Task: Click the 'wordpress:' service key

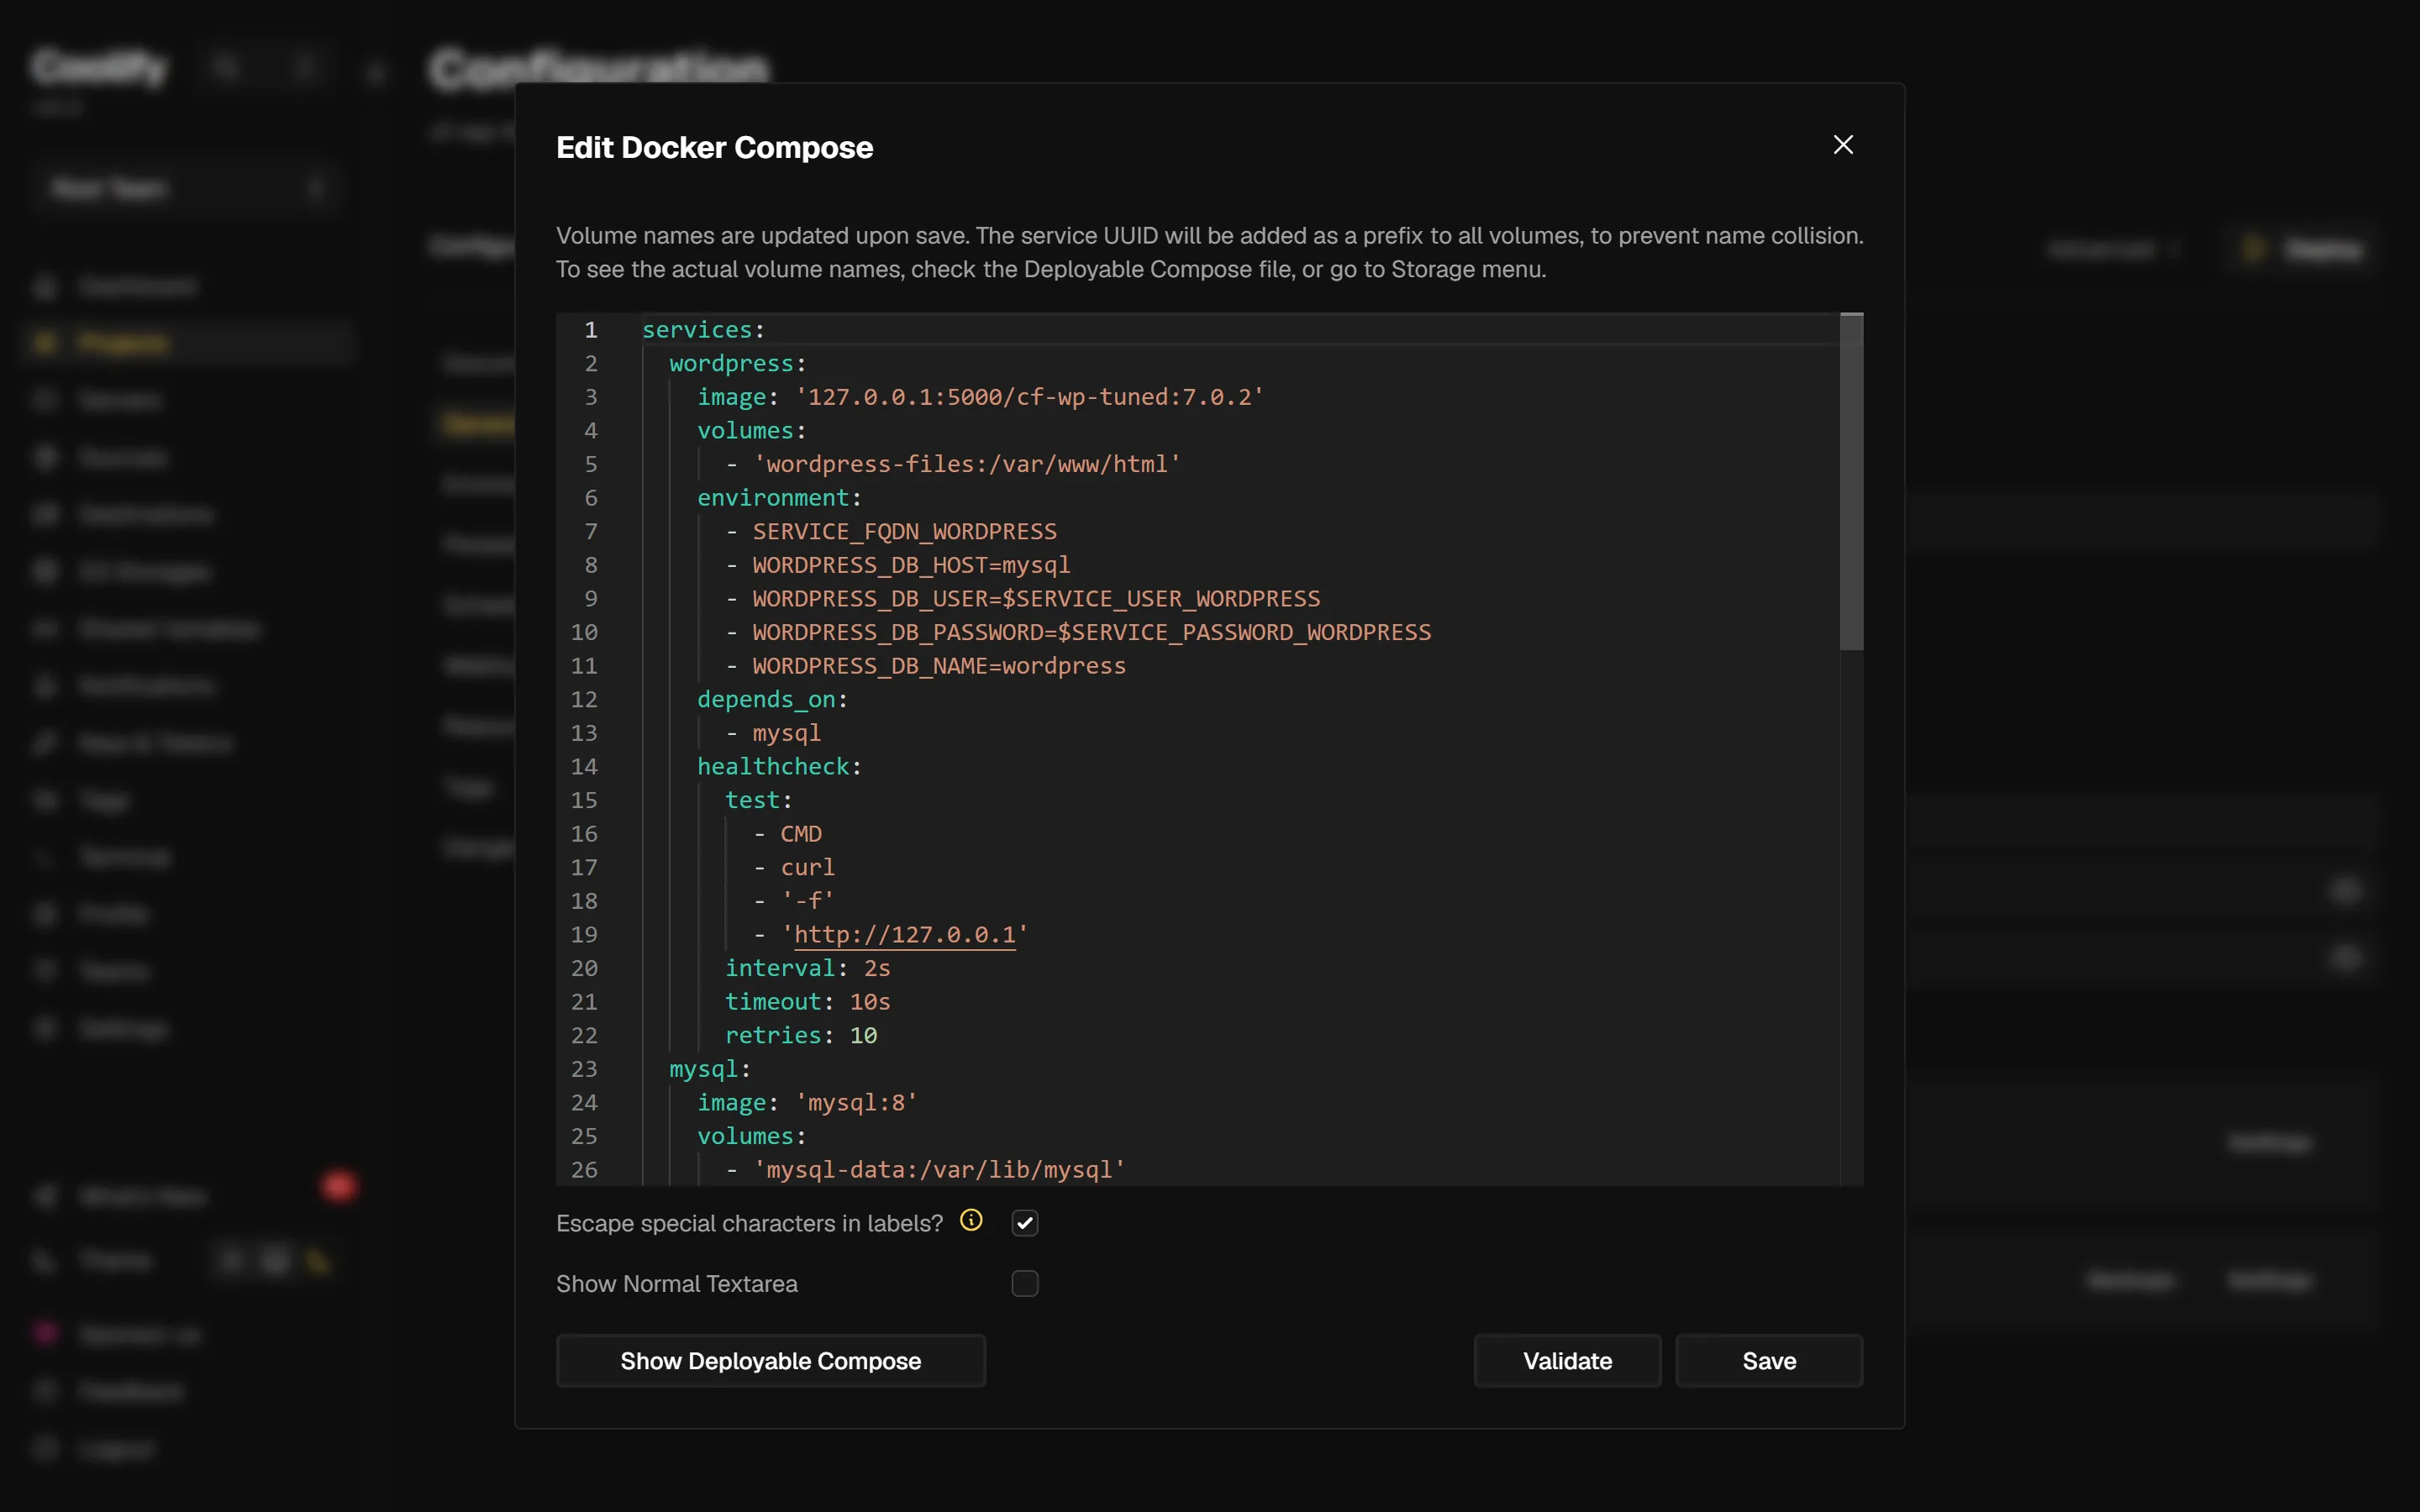Action: click(738, 363)
